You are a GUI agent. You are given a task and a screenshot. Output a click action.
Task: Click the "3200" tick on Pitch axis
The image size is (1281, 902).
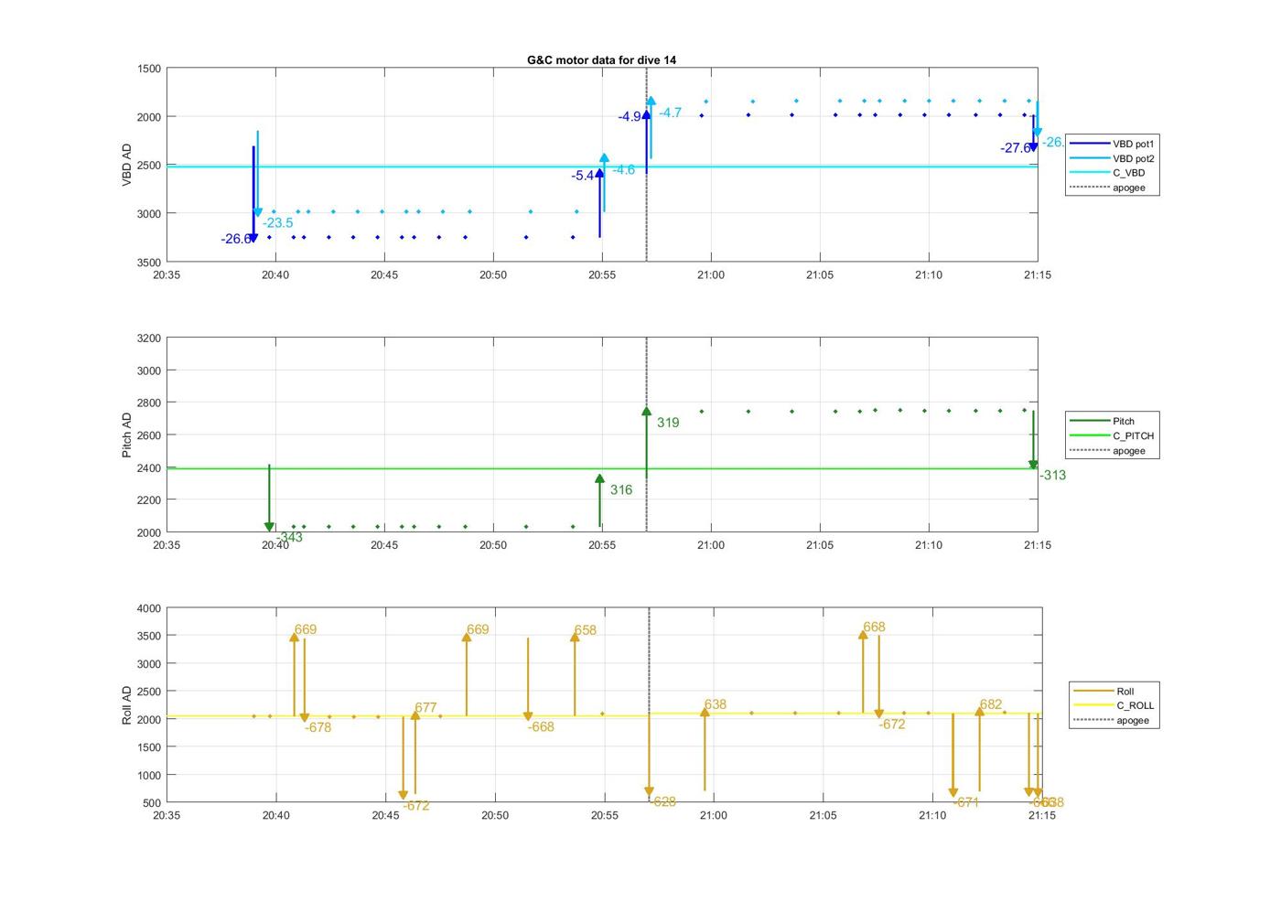tap(149, 338)
